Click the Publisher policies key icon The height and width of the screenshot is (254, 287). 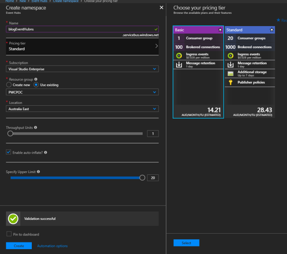[x=230, y=82]
